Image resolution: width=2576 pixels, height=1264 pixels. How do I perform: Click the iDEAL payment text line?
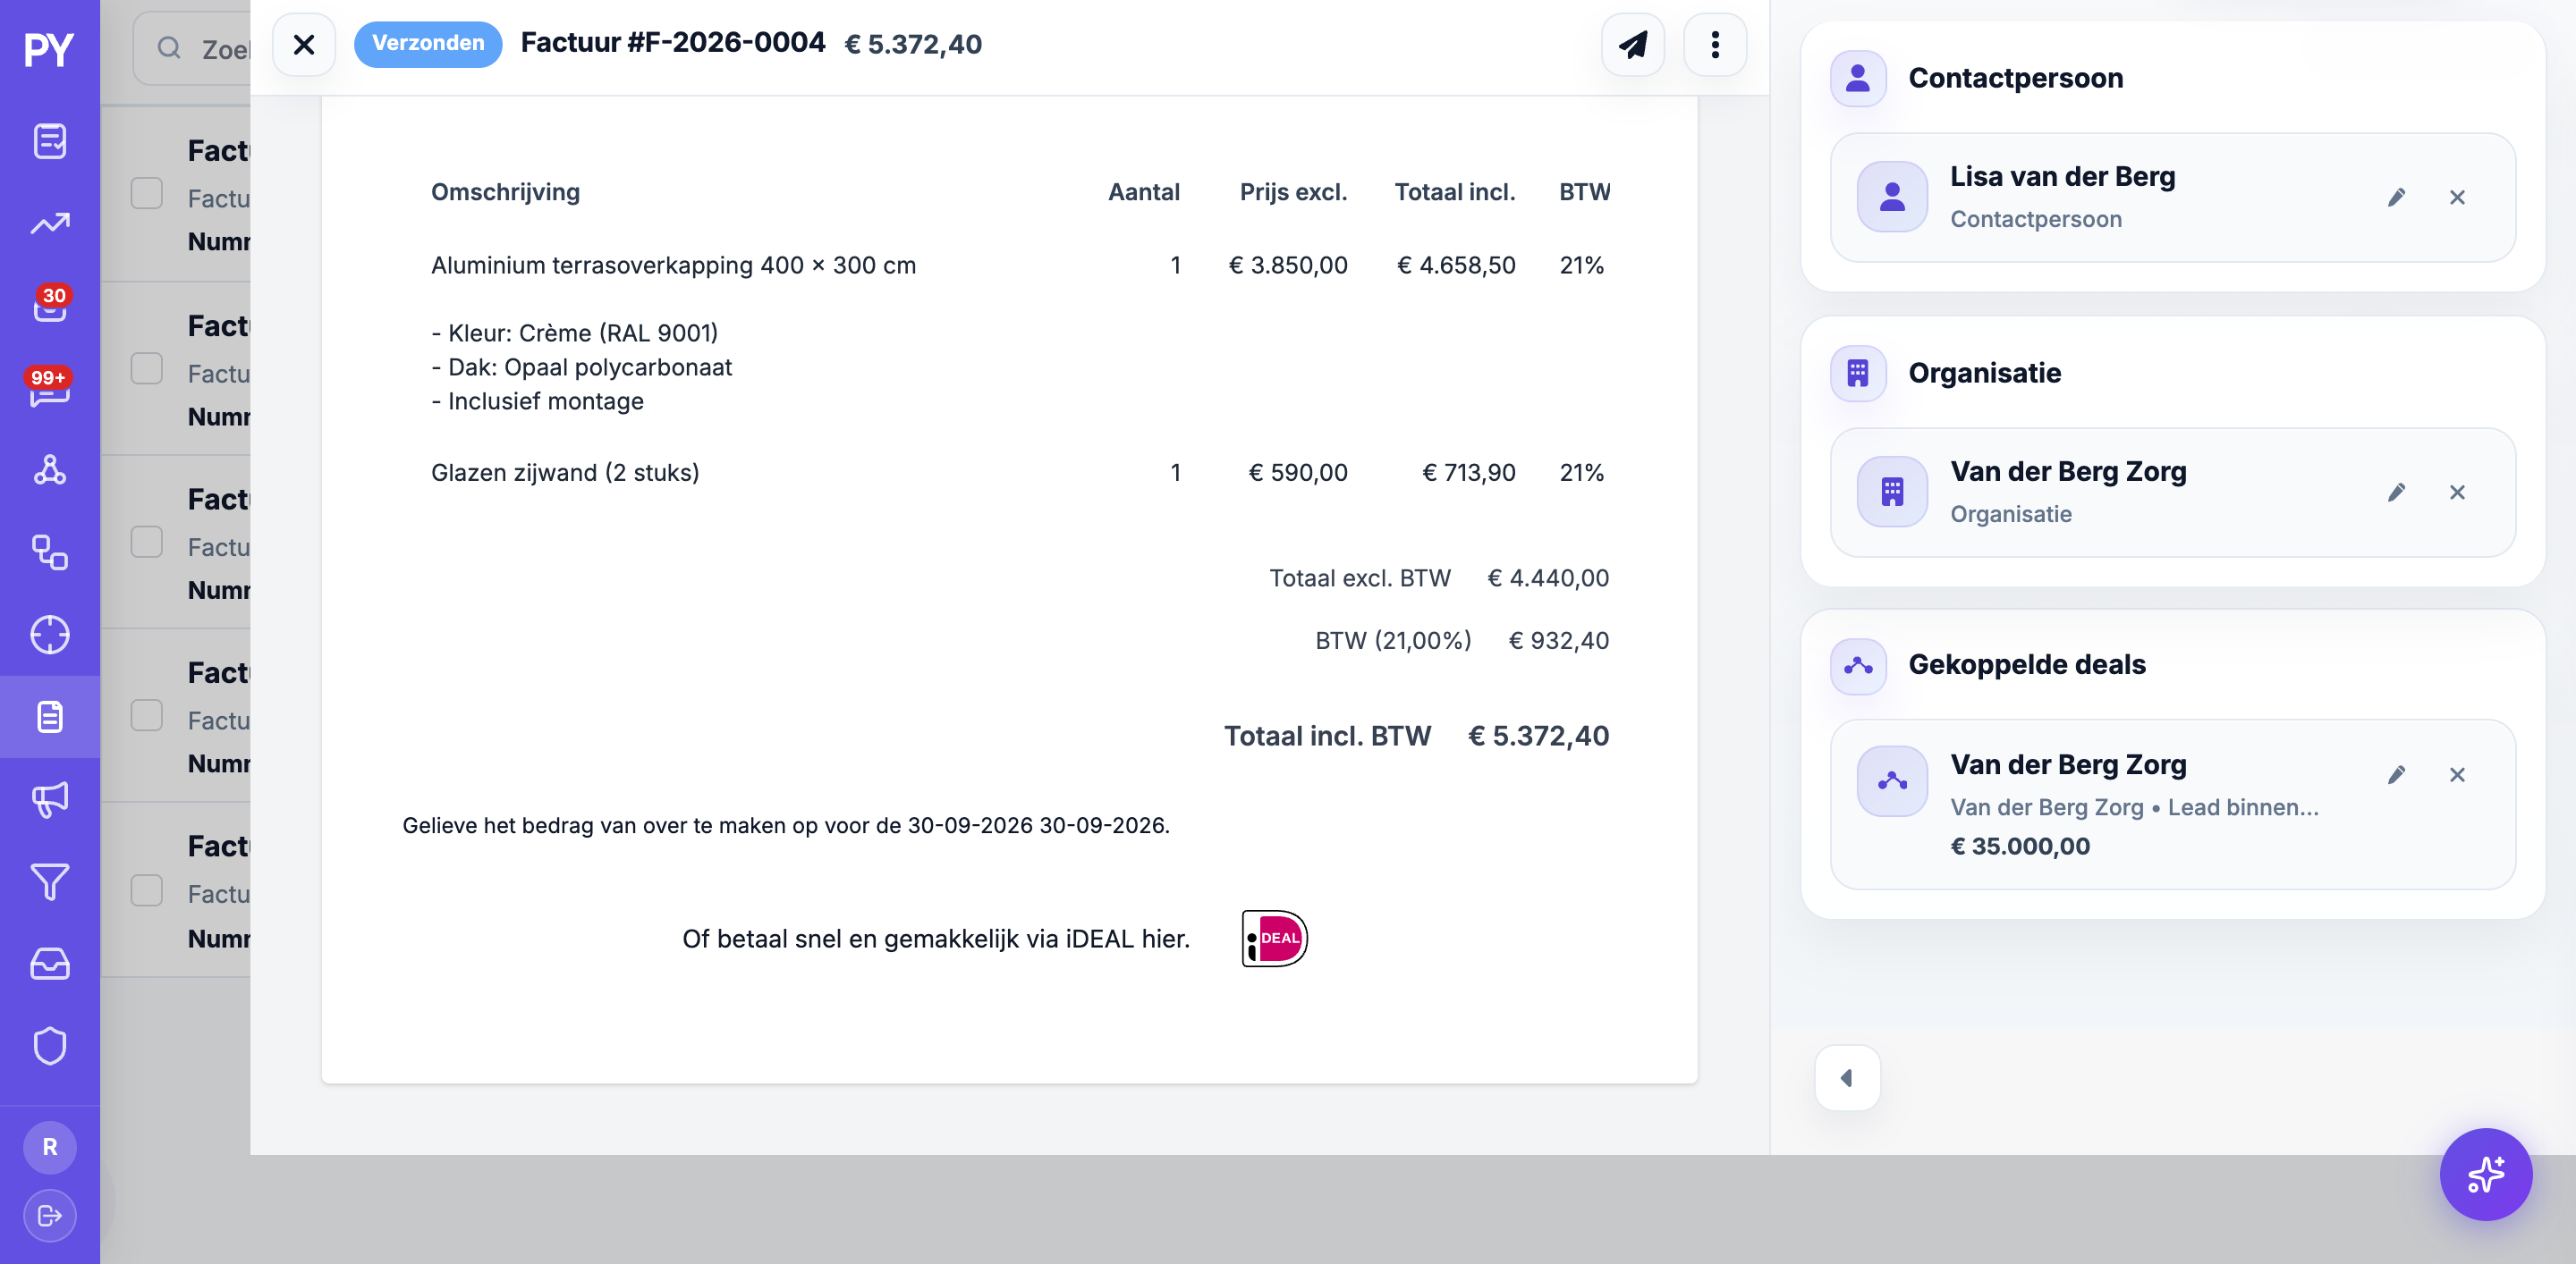(936, 940)
